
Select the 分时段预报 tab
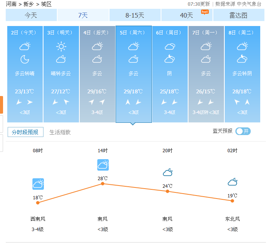point(25,132)
